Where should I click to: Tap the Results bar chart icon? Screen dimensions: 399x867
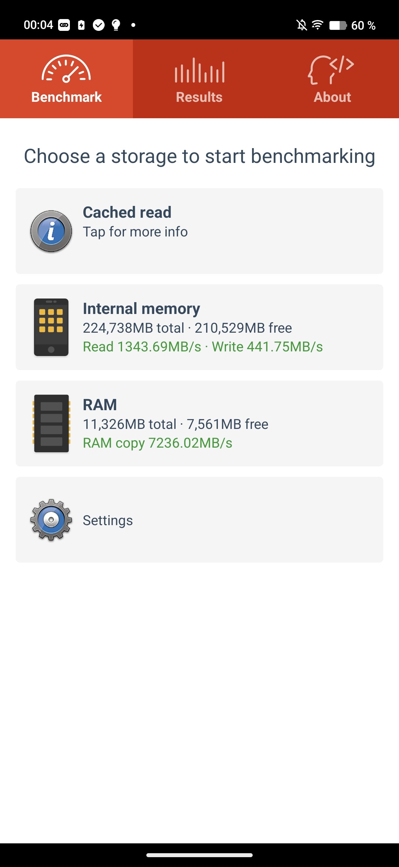pos(199,70)
